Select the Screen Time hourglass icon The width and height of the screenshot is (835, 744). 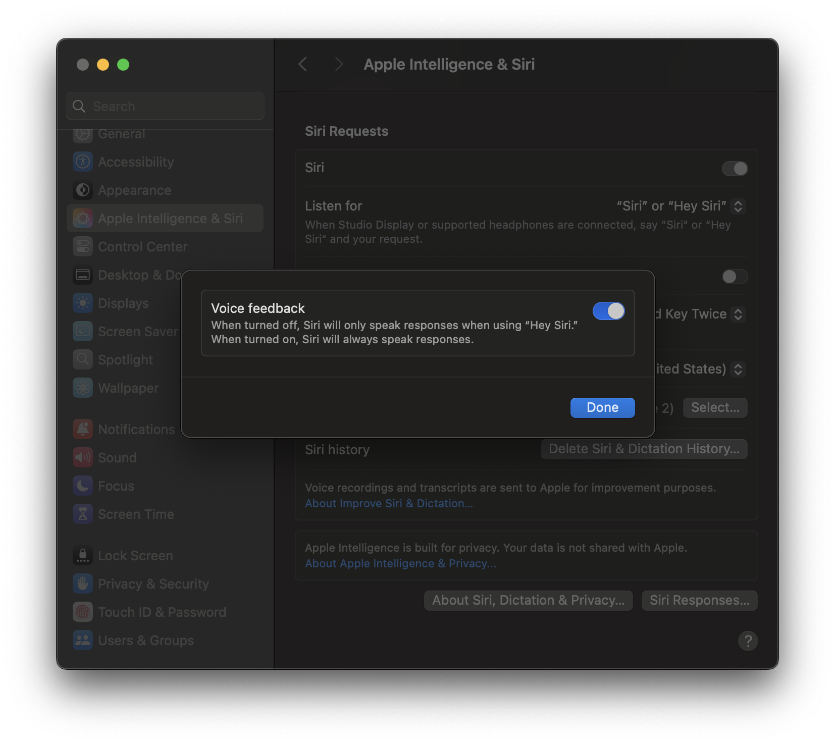[x=83, y=514]
